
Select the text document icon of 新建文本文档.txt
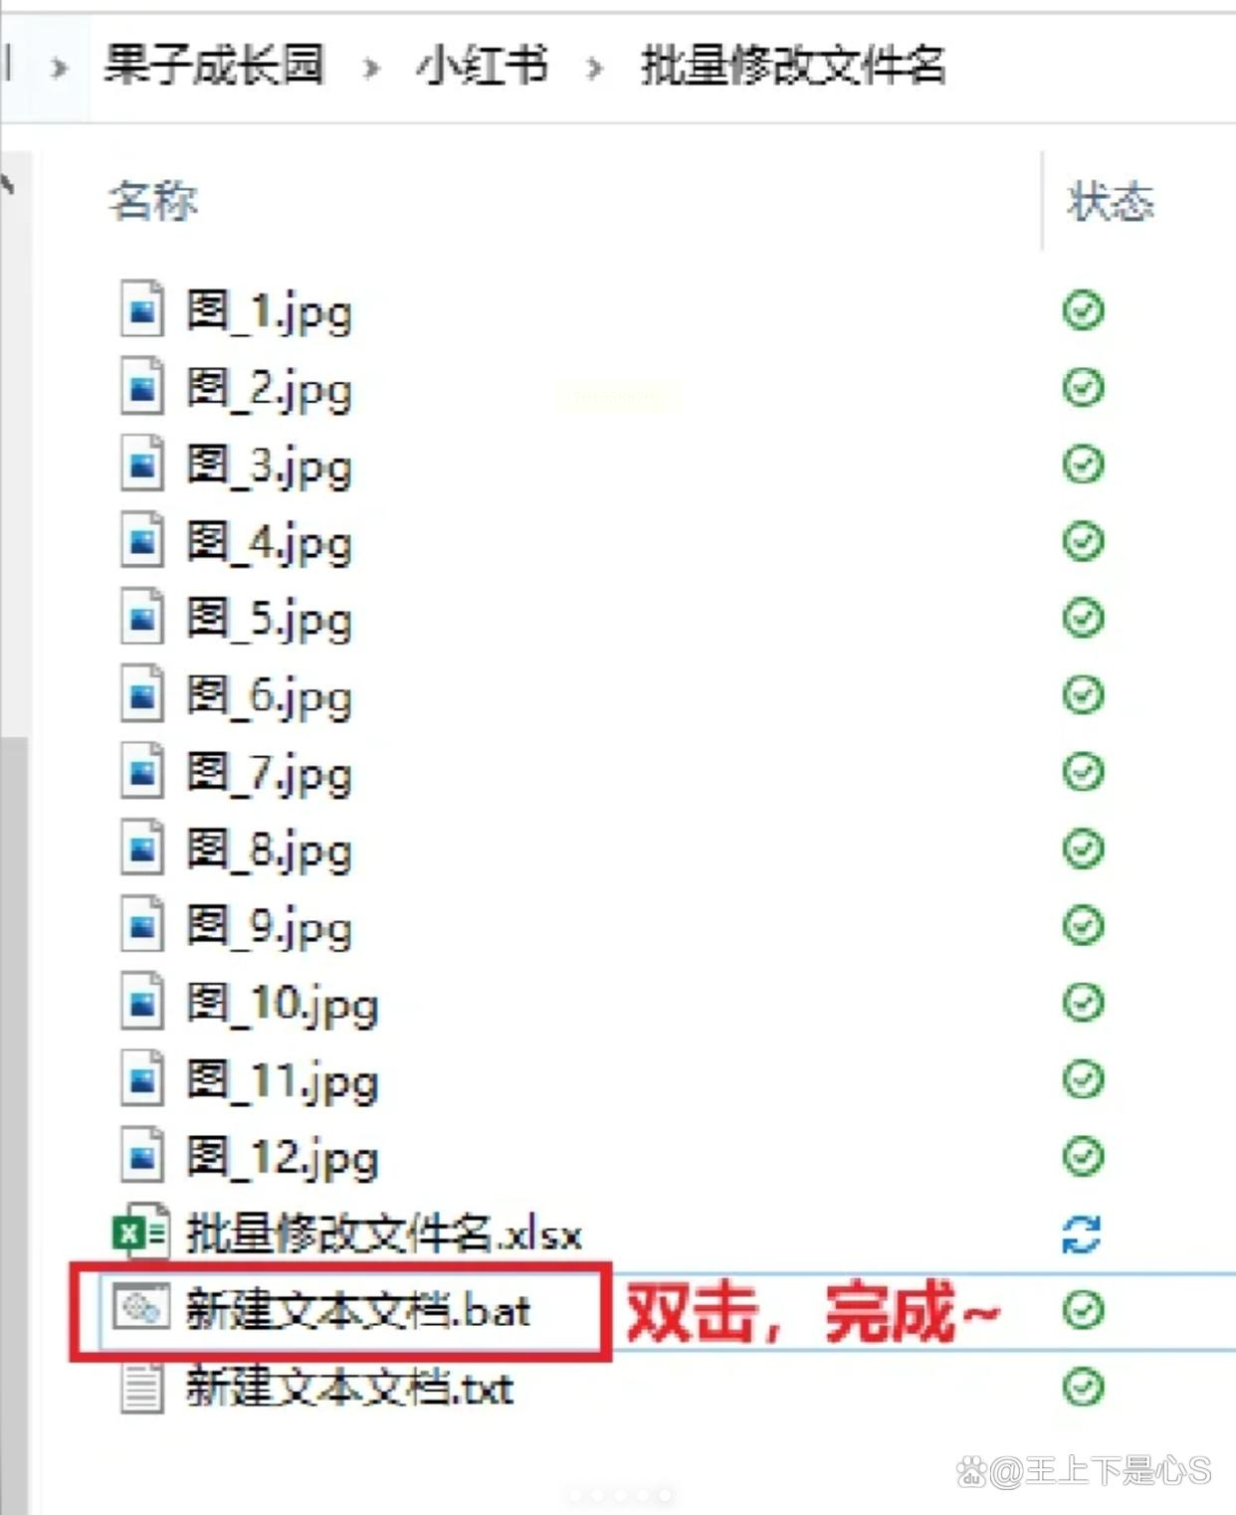(141, 1387)
